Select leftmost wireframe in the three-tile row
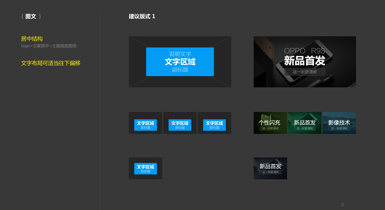385x210 pixels. 145,123
